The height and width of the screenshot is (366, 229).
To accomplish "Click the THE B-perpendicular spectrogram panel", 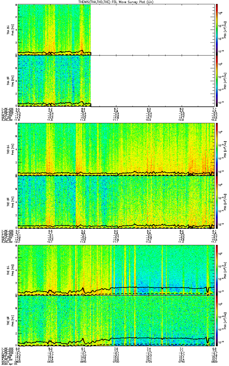I will 116,270.
